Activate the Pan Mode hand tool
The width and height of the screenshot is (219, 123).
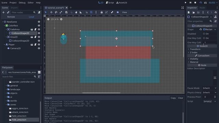(76, 12)
